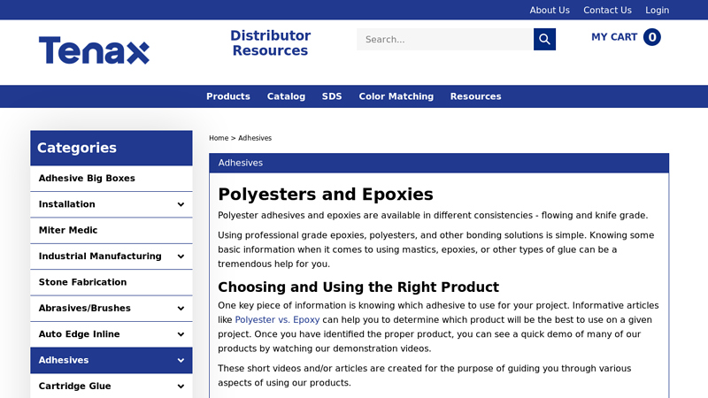
Task: Select Stone Fabrication category
Action: click(x=112, y=282)
